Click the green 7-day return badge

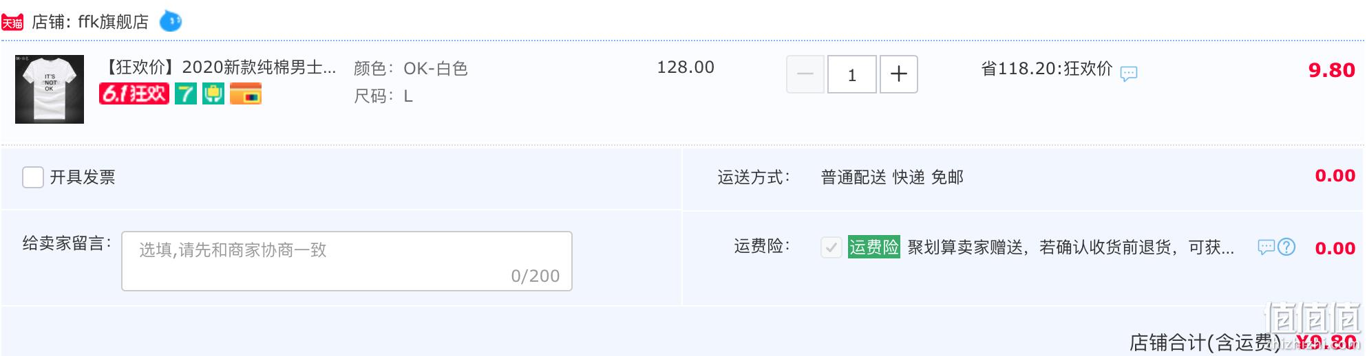click(x=185, y=93)
